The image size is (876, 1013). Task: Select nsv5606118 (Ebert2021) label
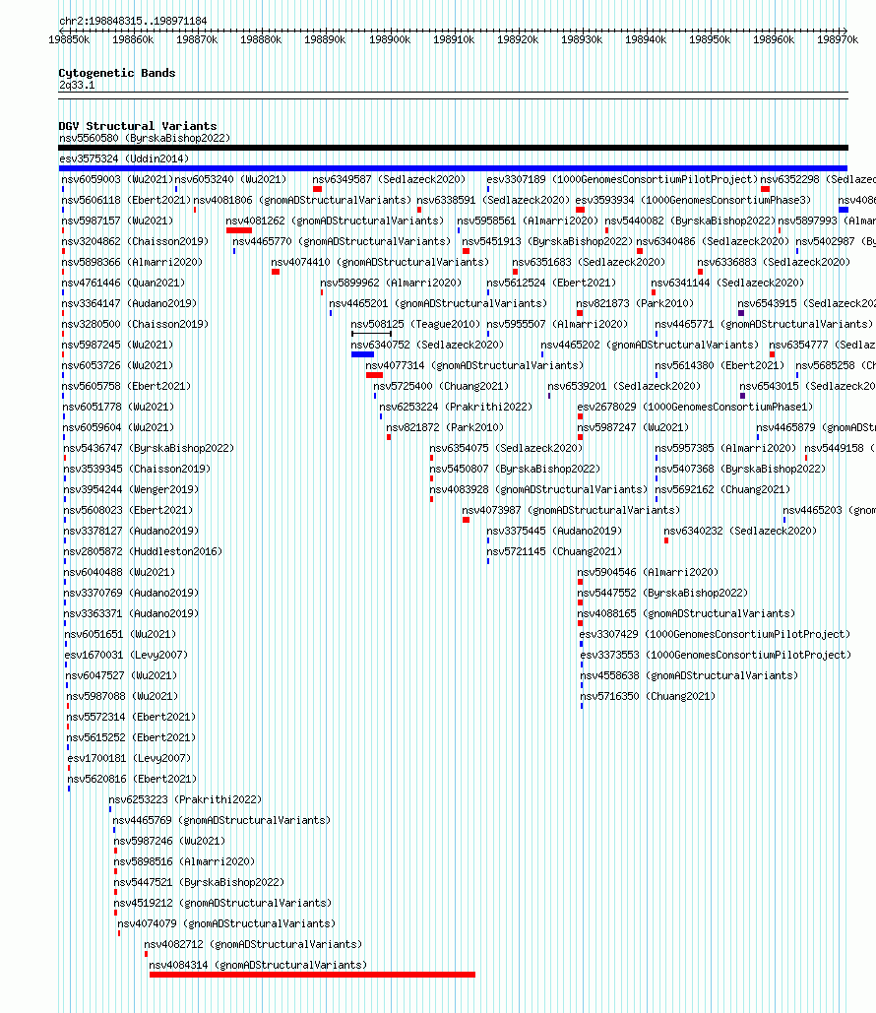coord(127,200)
